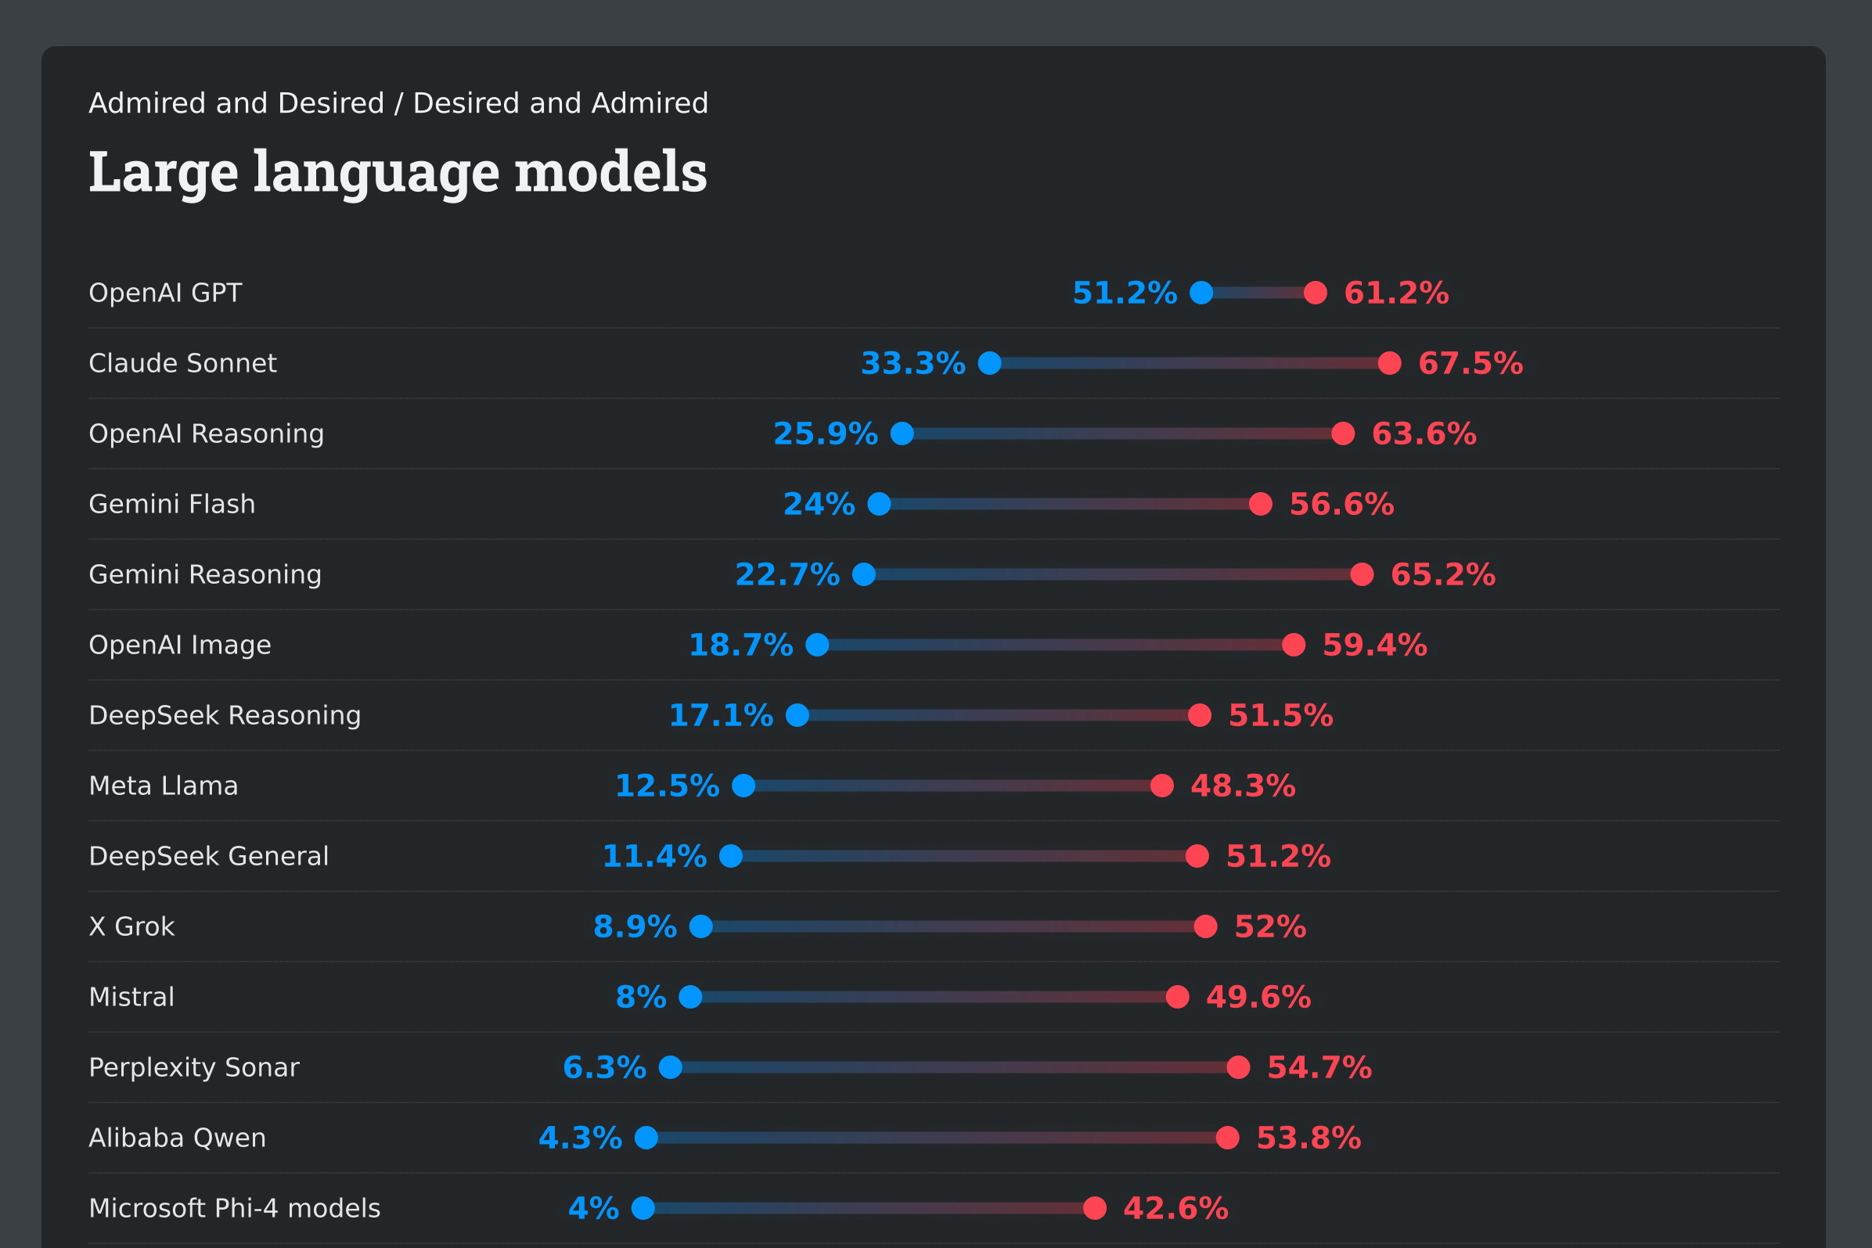The height and width of the screenshot is (1248, 1872).
Task: Select Alibaba Qwen's red 53.8% marker
Action: coord(1227,1138)
